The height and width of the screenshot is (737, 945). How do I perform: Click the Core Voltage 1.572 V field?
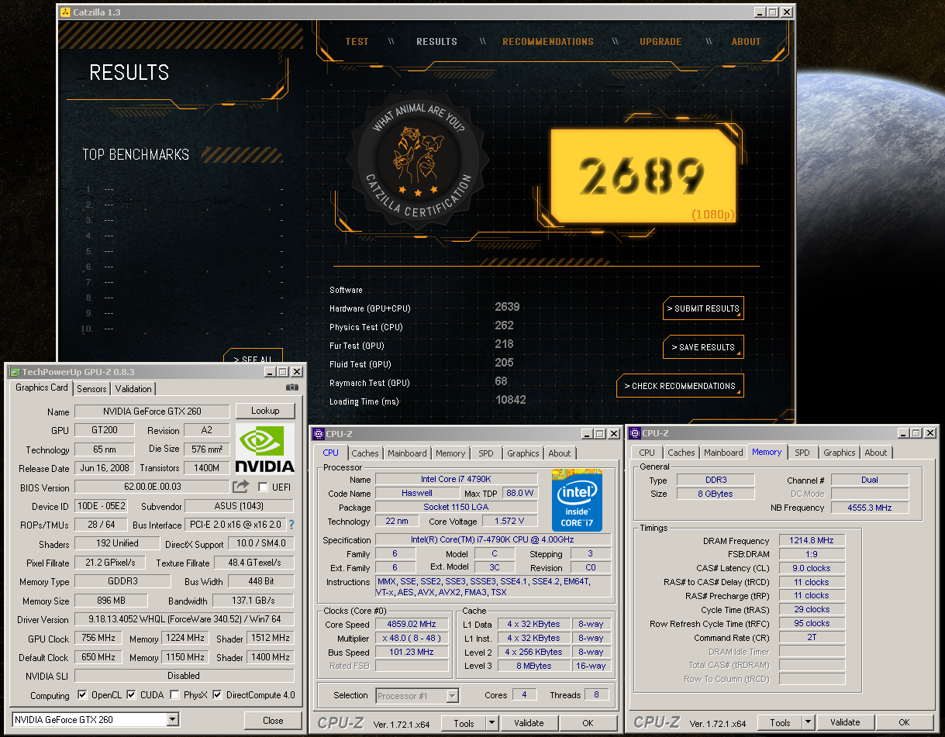pyautogui.click(x=510, y=521)
